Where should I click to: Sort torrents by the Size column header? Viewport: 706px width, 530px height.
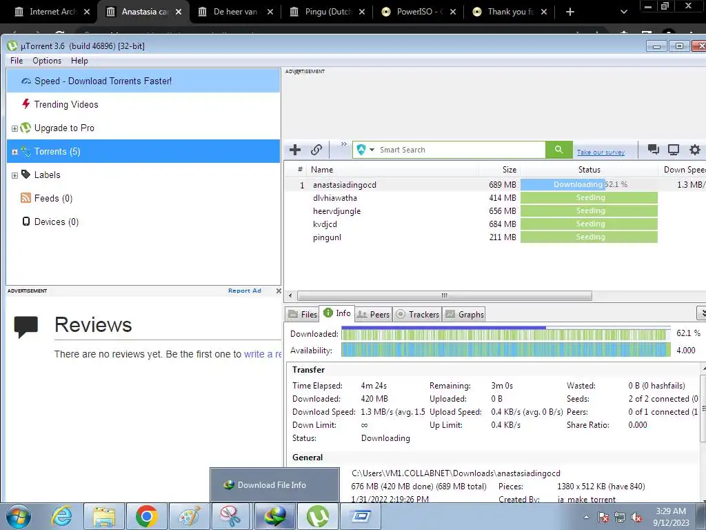pyautogui.click(x=499, y=170)
